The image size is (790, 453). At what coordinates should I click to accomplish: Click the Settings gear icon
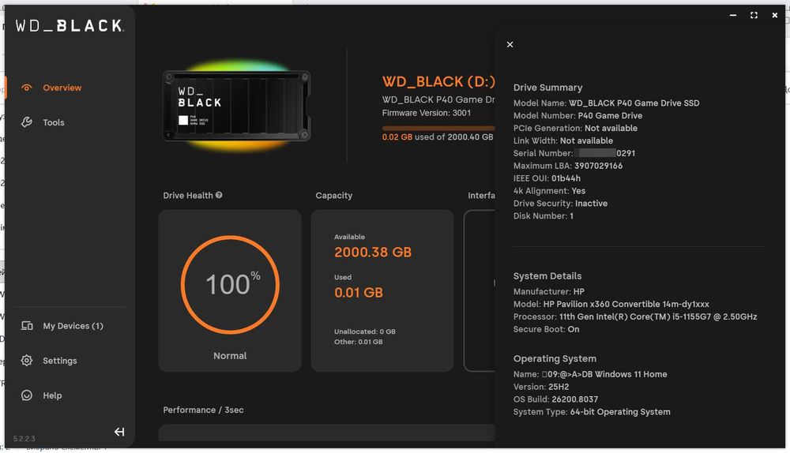point(27,361)
